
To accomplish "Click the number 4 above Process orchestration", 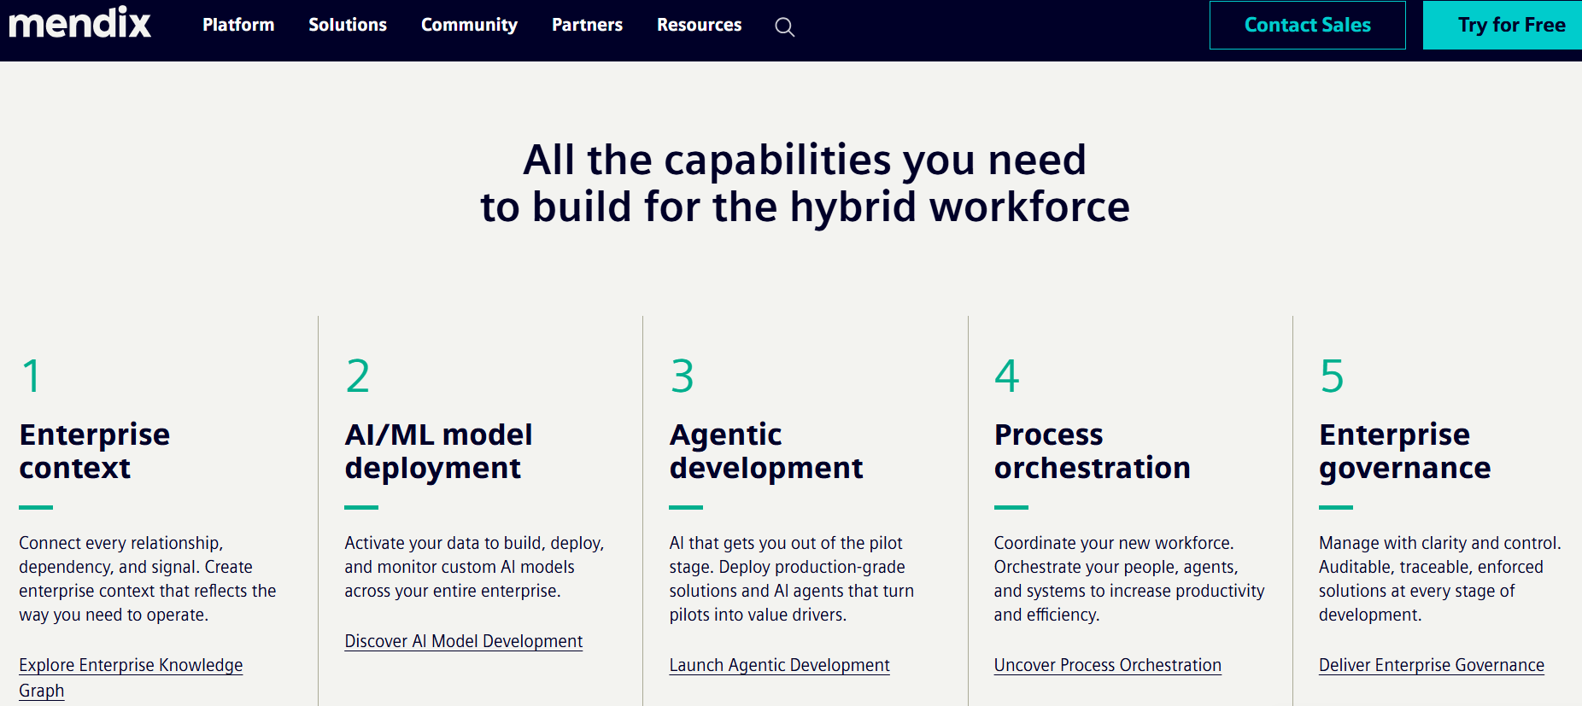I will tap(1006, 376).
